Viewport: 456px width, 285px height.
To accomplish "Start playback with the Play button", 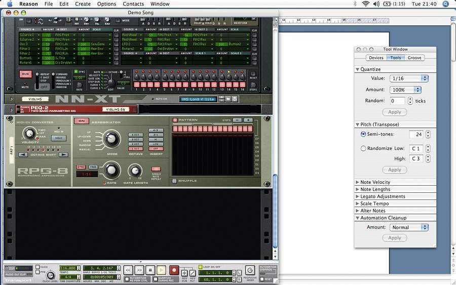I will 161,270.
